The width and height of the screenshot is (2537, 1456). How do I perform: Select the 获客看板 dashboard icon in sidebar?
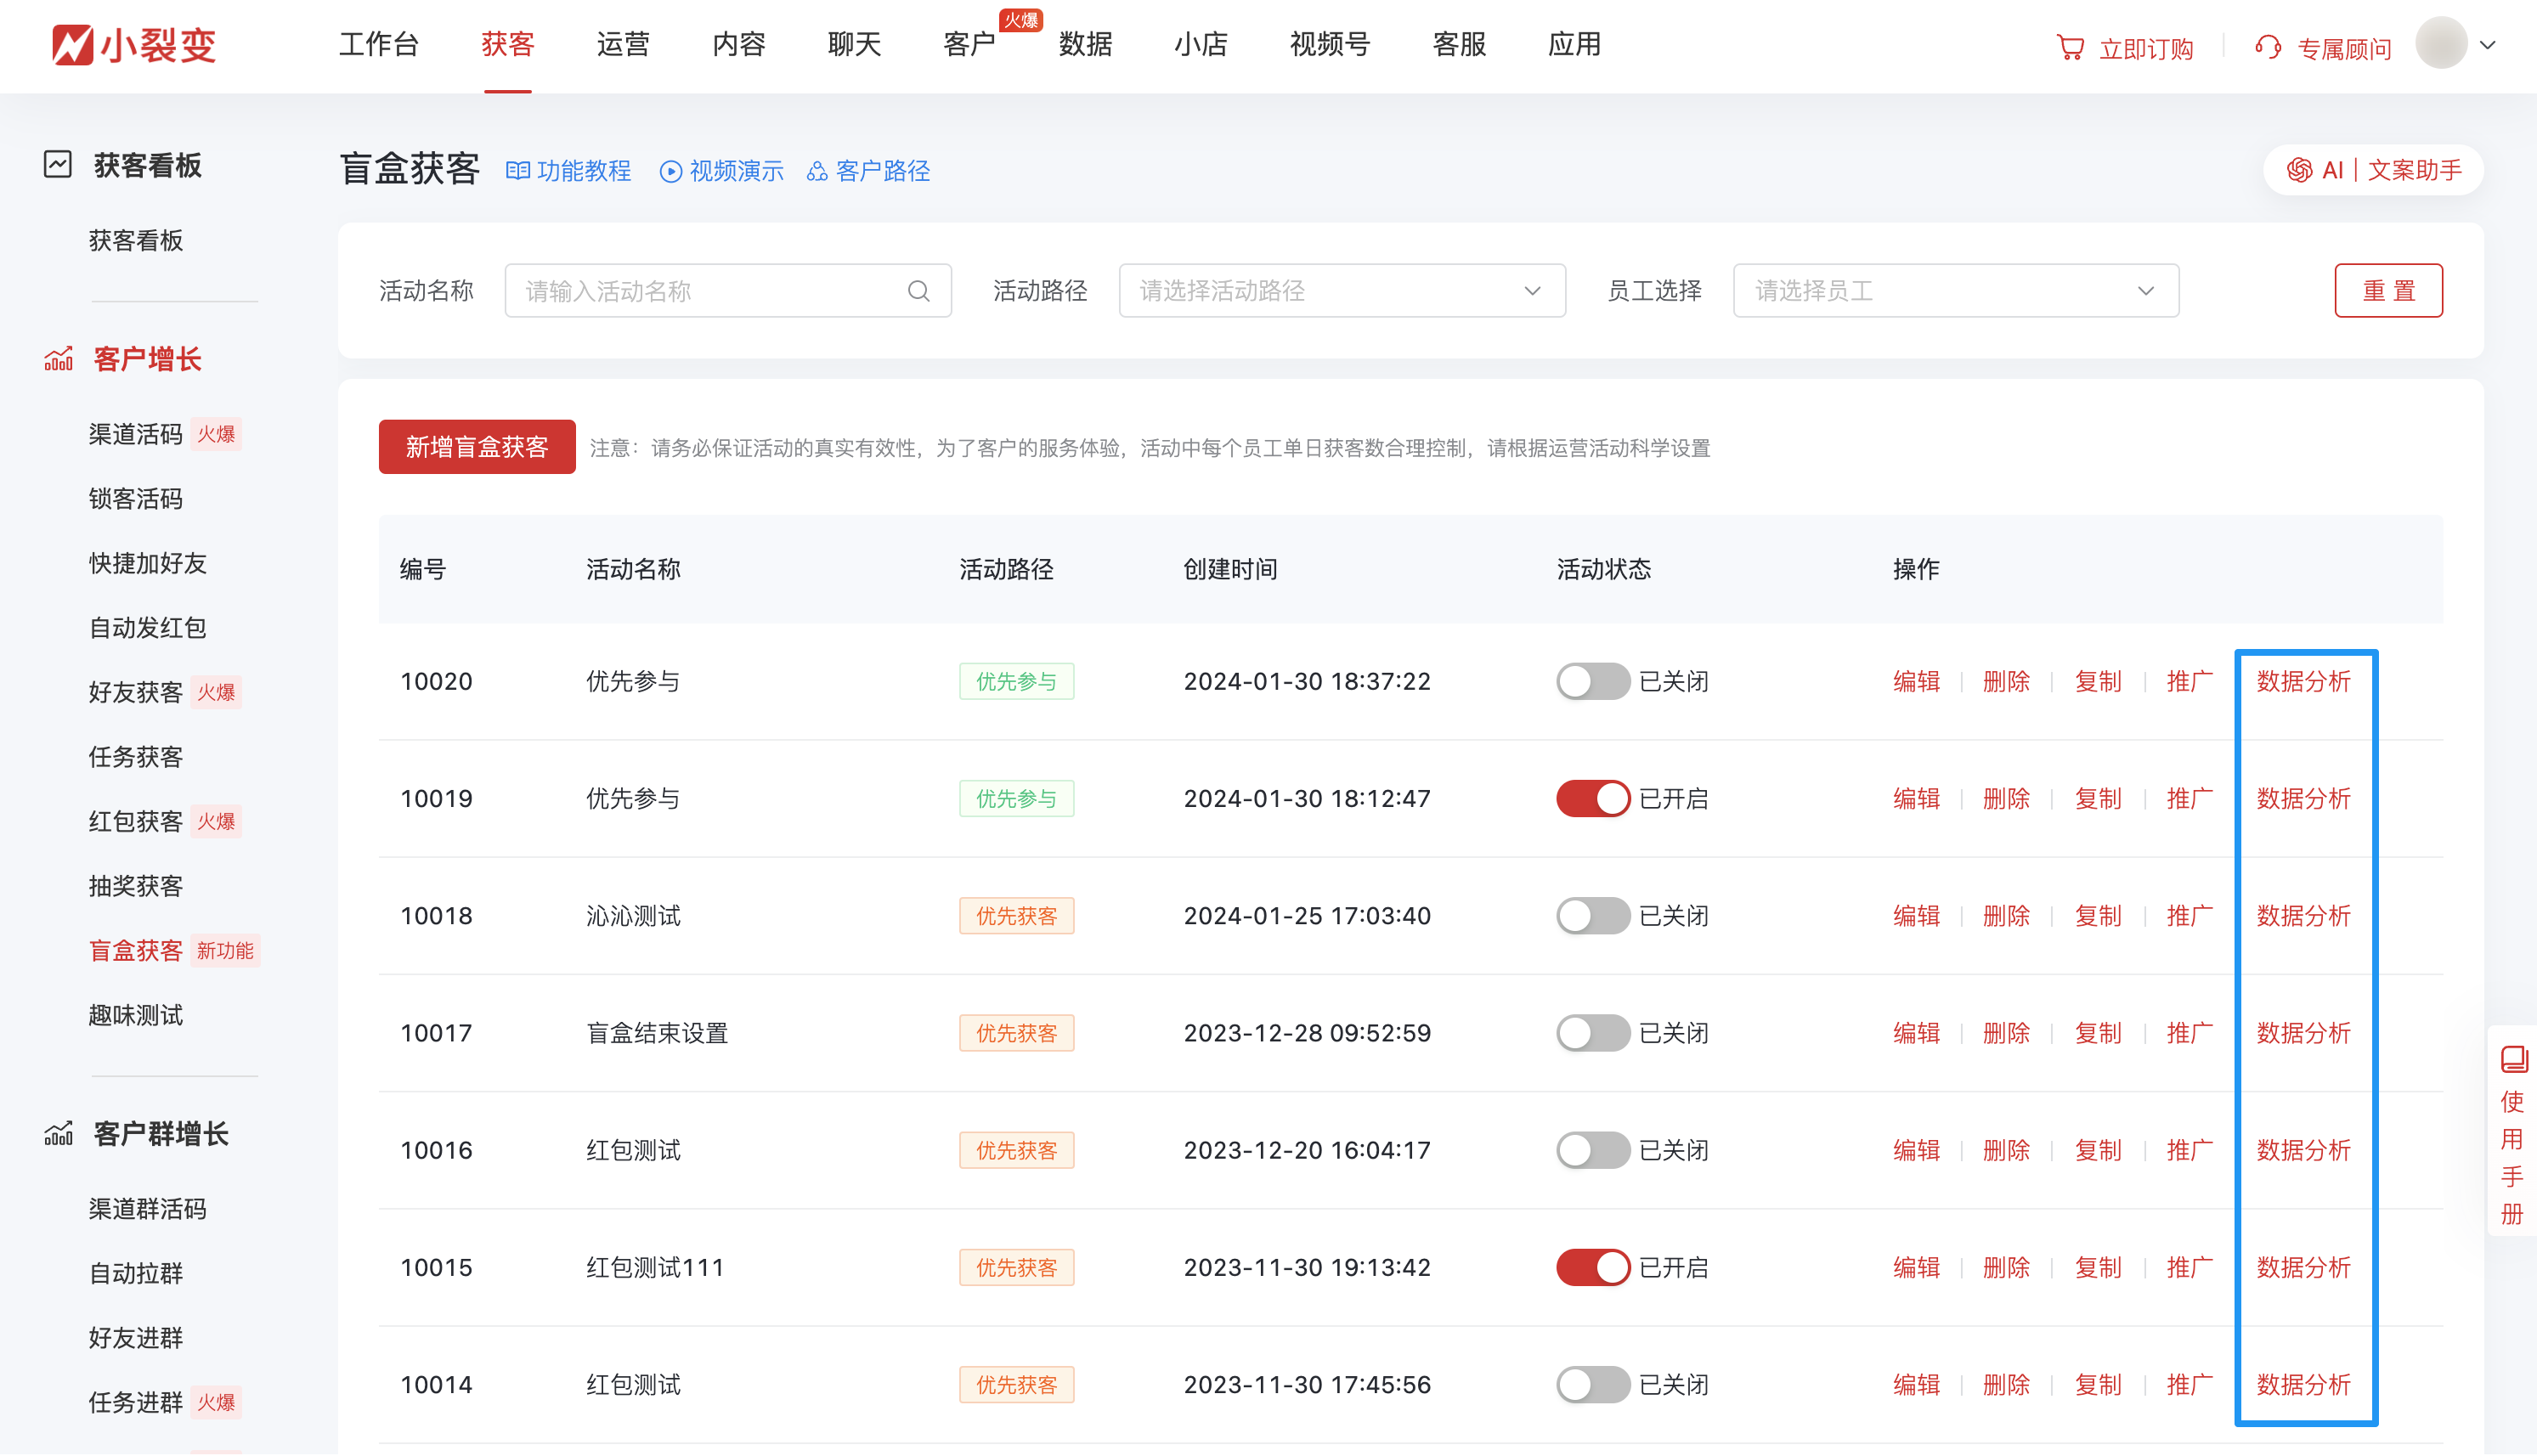coord(57,165)
